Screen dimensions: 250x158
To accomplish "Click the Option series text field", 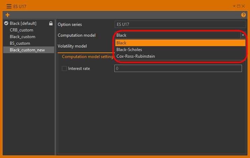I will (180, 24).
